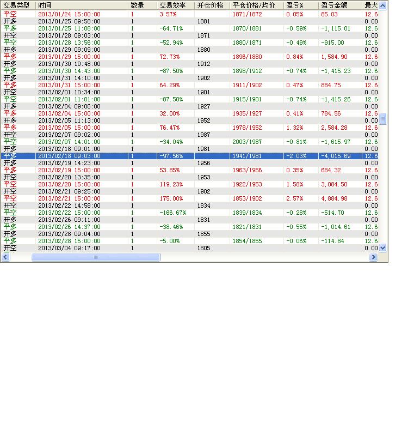Viewport: 414px width, 423px height.
Task: Select the row dated 2013/02/28 09:04:00
Action: click(x=189, y=234)
